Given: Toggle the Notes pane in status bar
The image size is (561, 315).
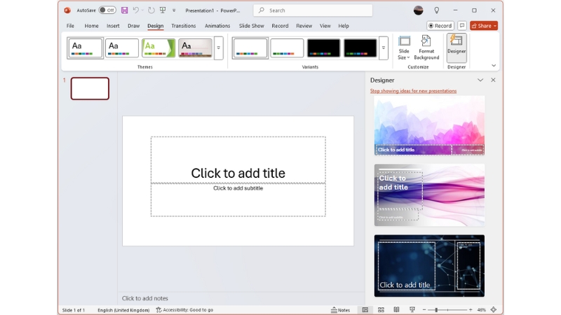Looking at the screenshot, I should pyautogui.click(x=340, y=309).
